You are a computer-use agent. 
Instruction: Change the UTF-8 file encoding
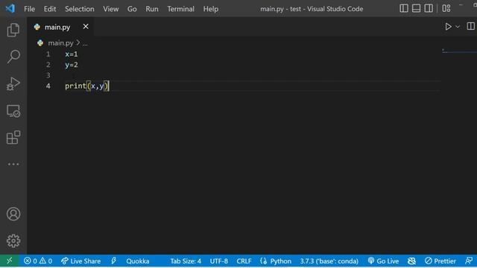pyautogui.click(x=218, y=261)
